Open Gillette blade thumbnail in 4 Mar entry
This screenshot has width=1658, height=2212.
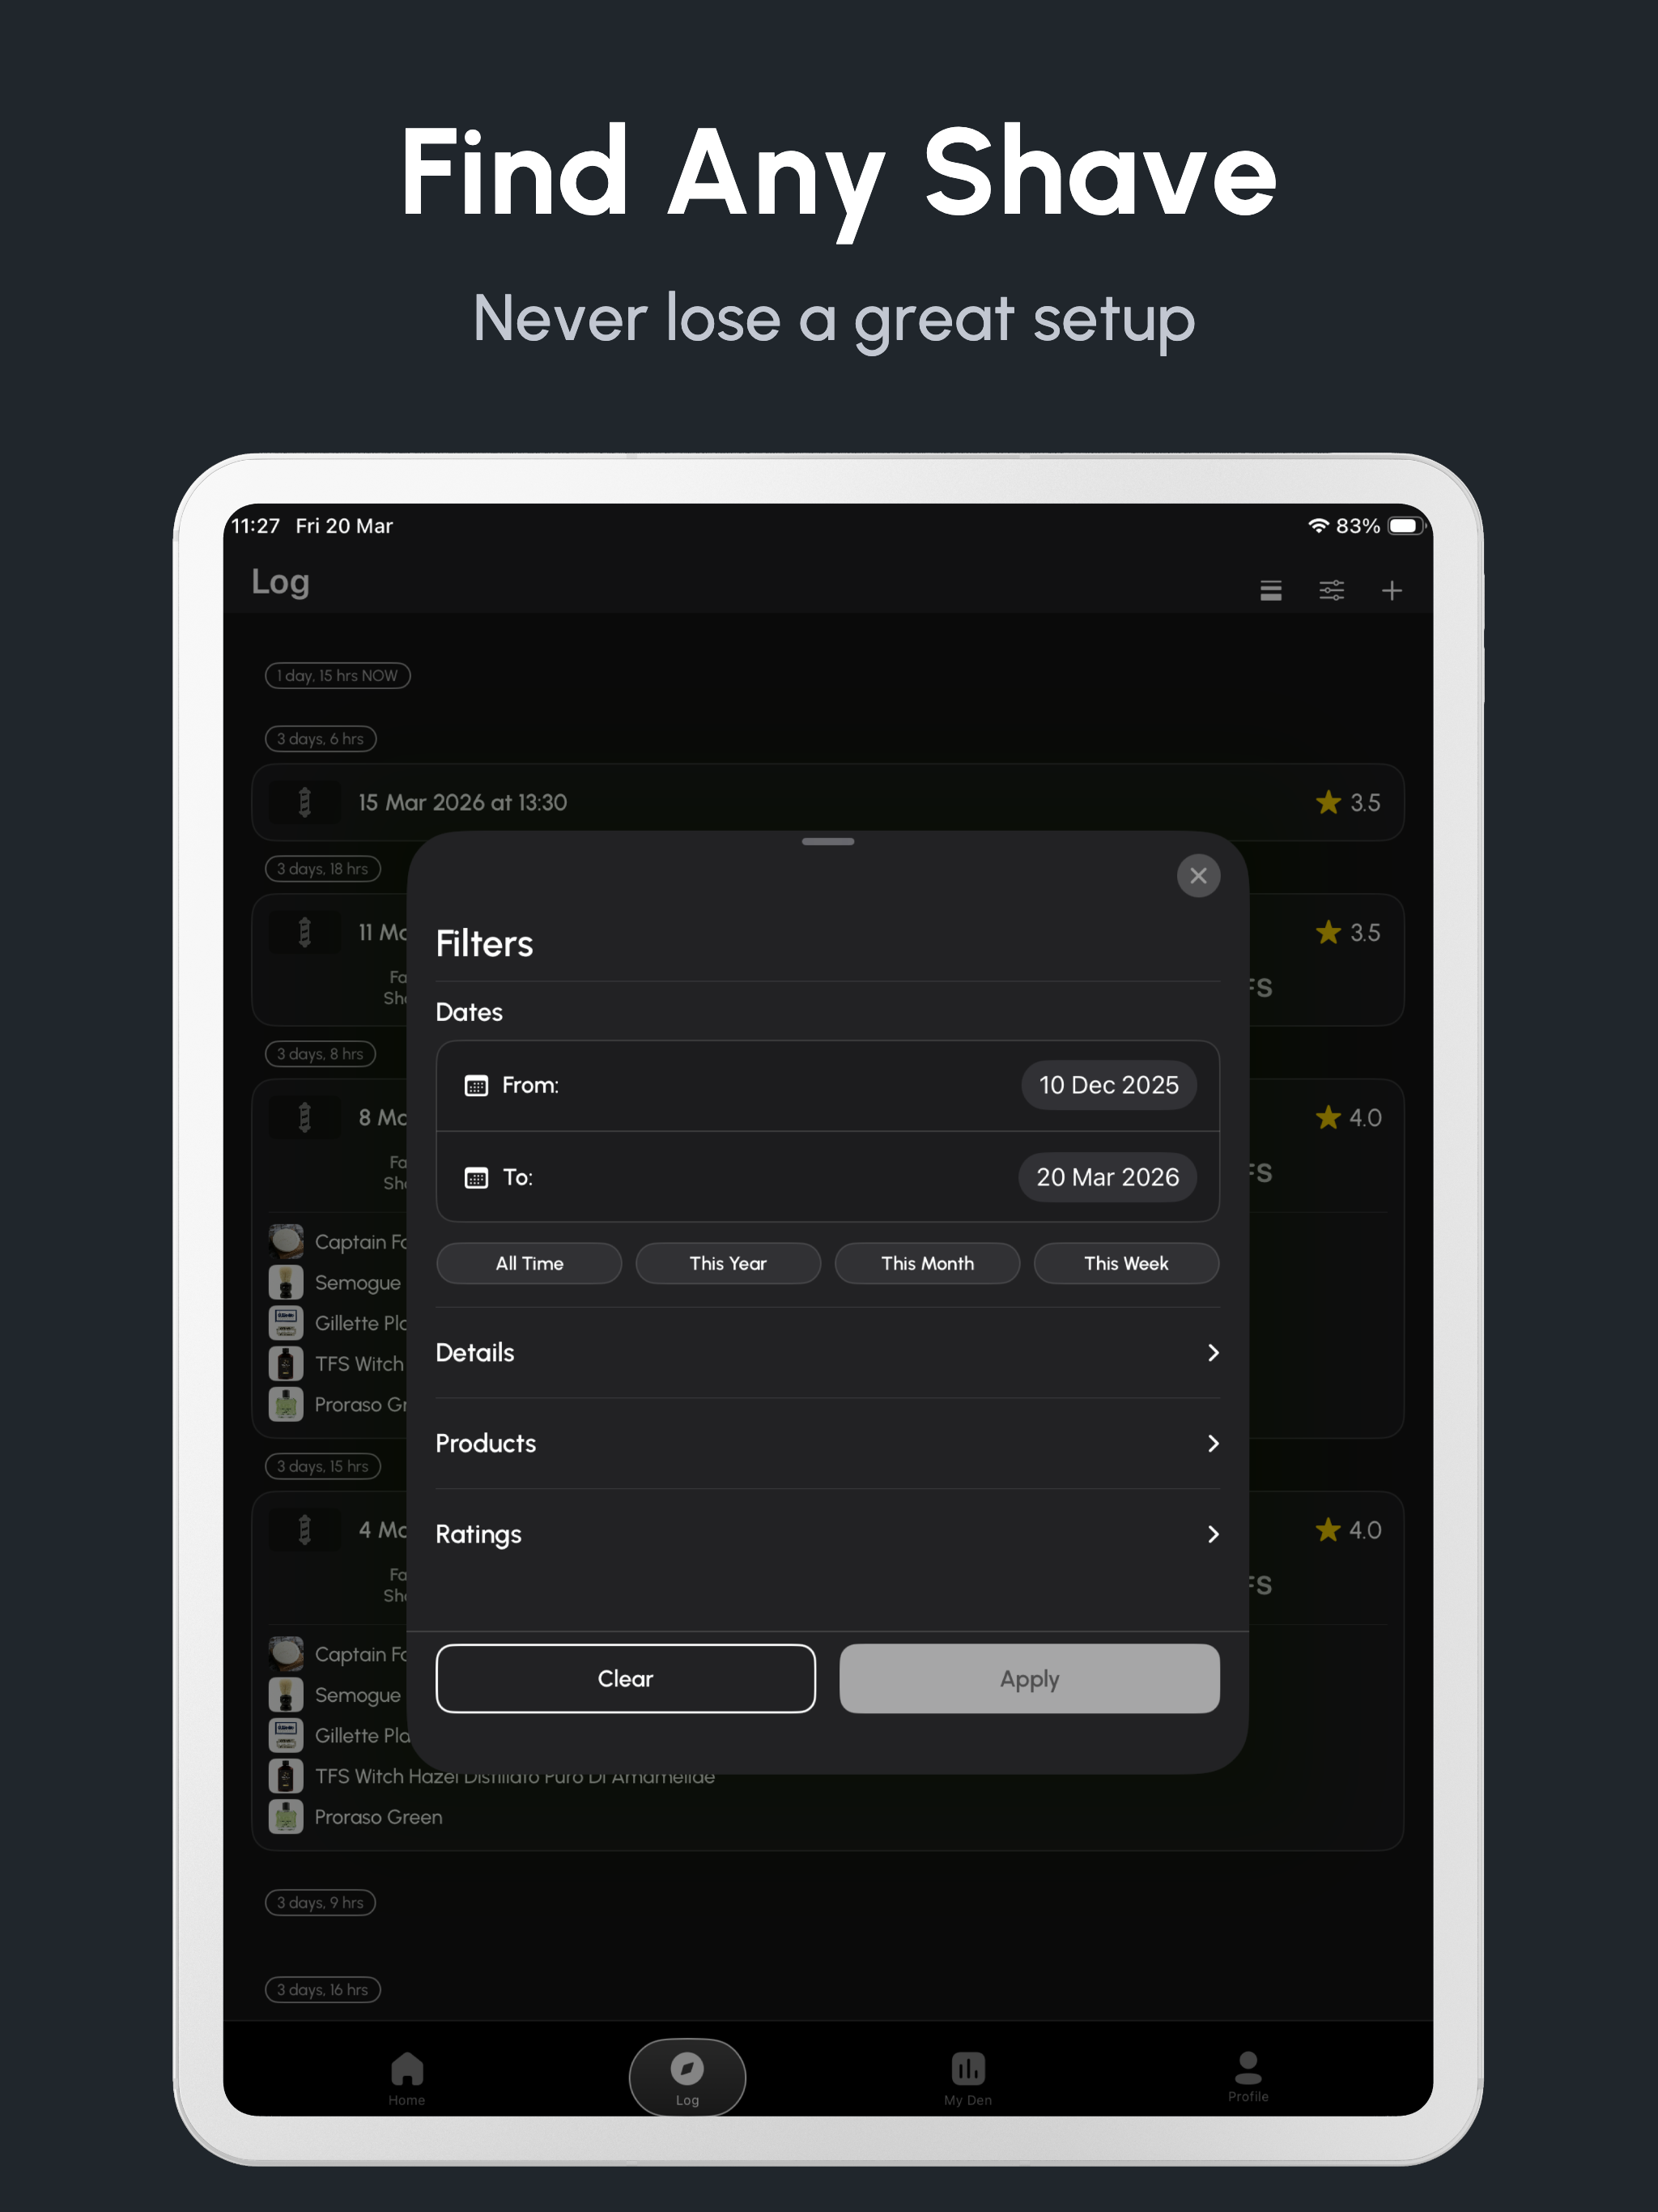point(286,1735)
